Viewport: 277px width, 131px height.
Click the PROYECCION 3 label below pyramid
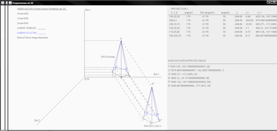coord(153,126)
